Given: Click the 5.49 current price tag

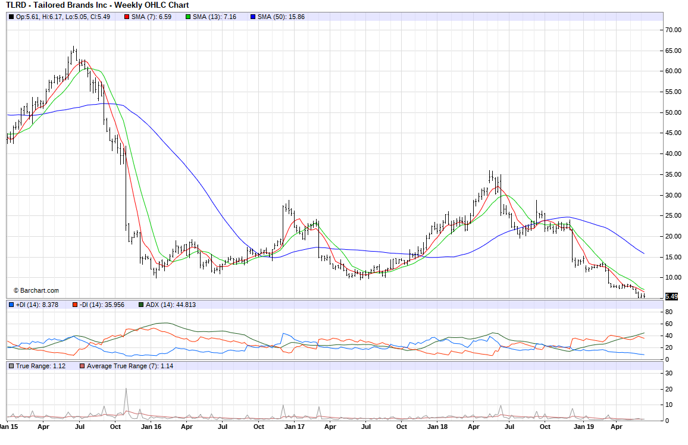Looking at the screenshot, I should tap(671, 296).
